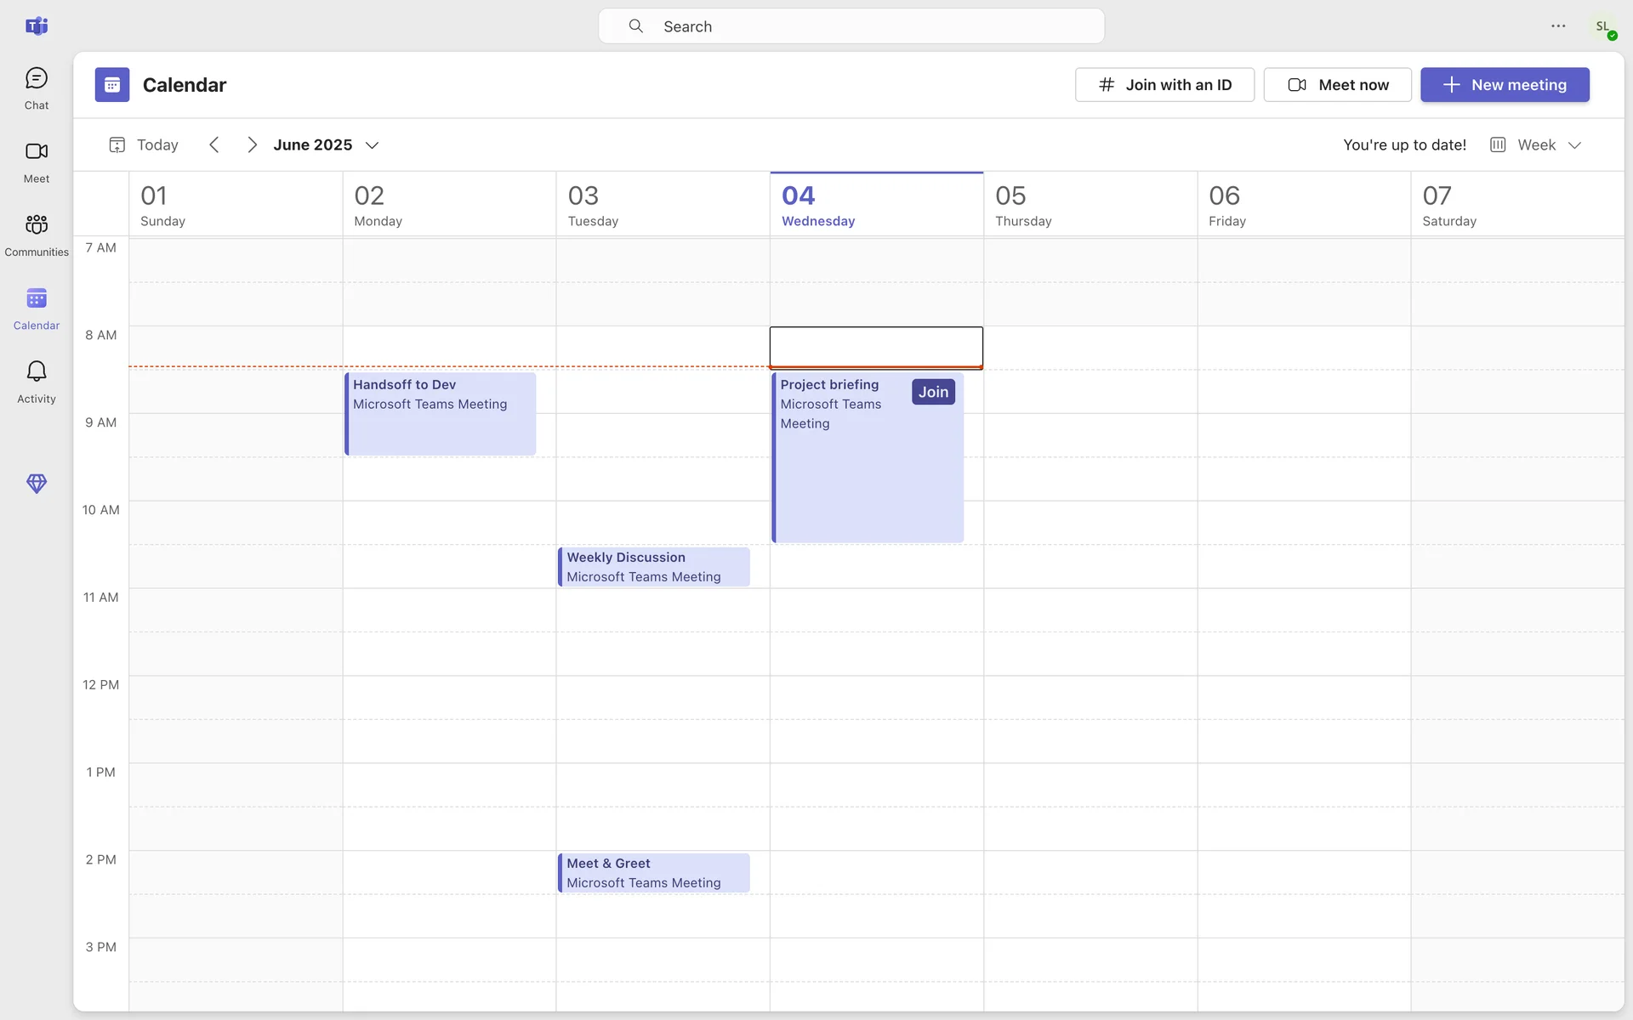Image resolution: width=1633 pixels, height=1020 pixels.
Task: Open the Week view dropdown
Action: (1536, 144)
